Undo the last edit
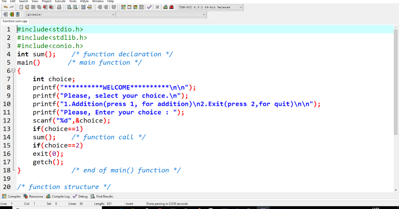Viewport: 399px width, 209px height. click(5, 7)
